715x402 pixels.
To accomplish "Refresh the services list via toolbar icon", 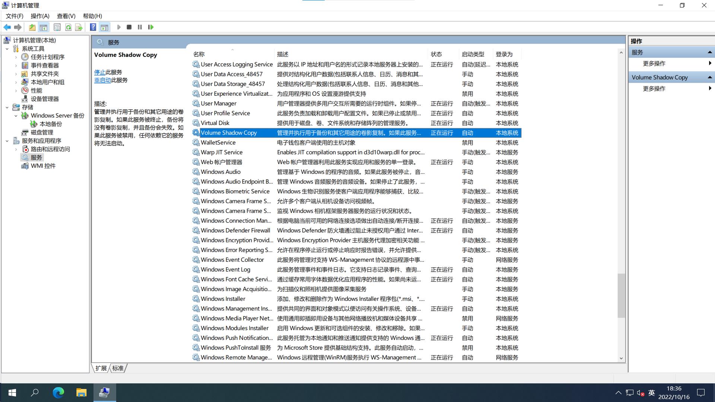I will [x=68, y=27].
